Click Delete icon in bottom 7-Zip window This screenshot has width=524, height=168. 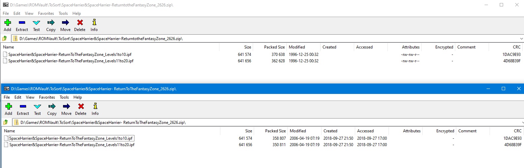pyautogui.click(x=81, y=107)
